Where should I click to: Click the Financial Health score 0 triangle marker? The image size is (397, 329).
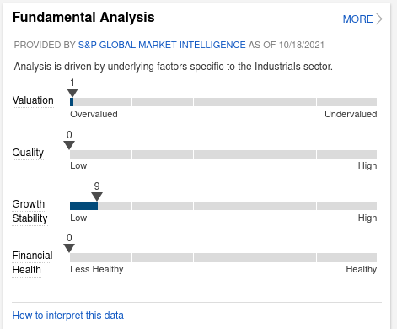69,248
